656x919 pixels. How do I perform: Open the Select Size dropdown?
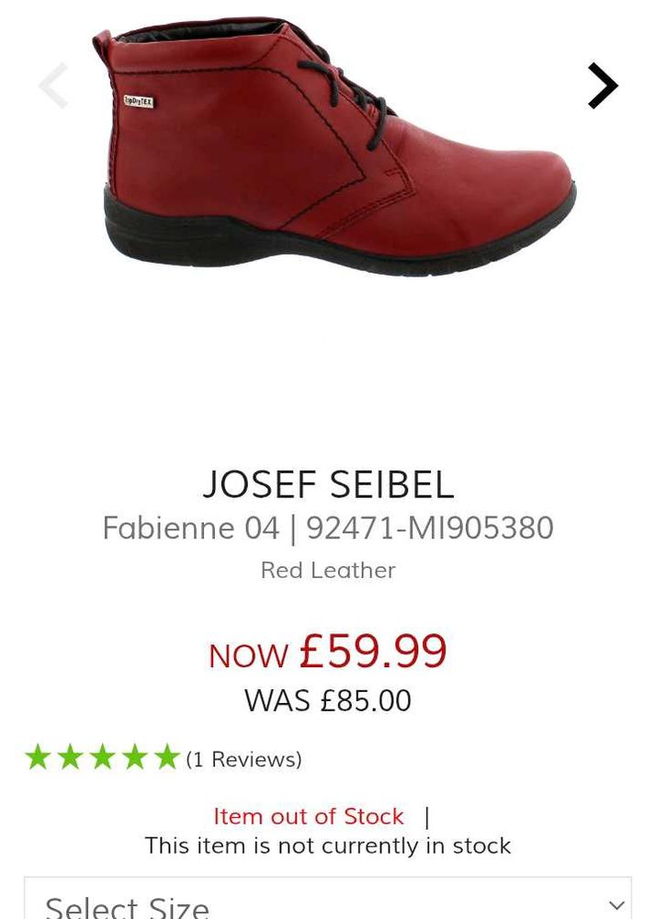coord(328,899)
